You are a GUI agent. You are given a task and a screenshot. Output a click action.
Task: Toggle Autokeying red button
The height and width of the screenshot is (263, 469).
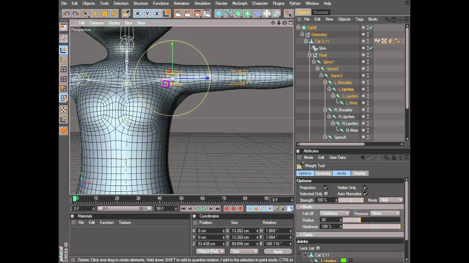tap(234, 209)
